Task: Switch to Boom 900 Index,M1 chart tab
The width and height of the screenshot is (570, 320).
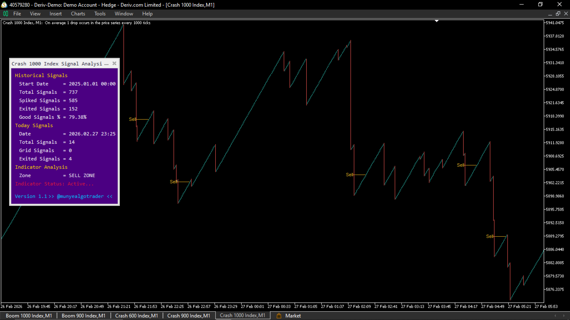Action: 83,316
